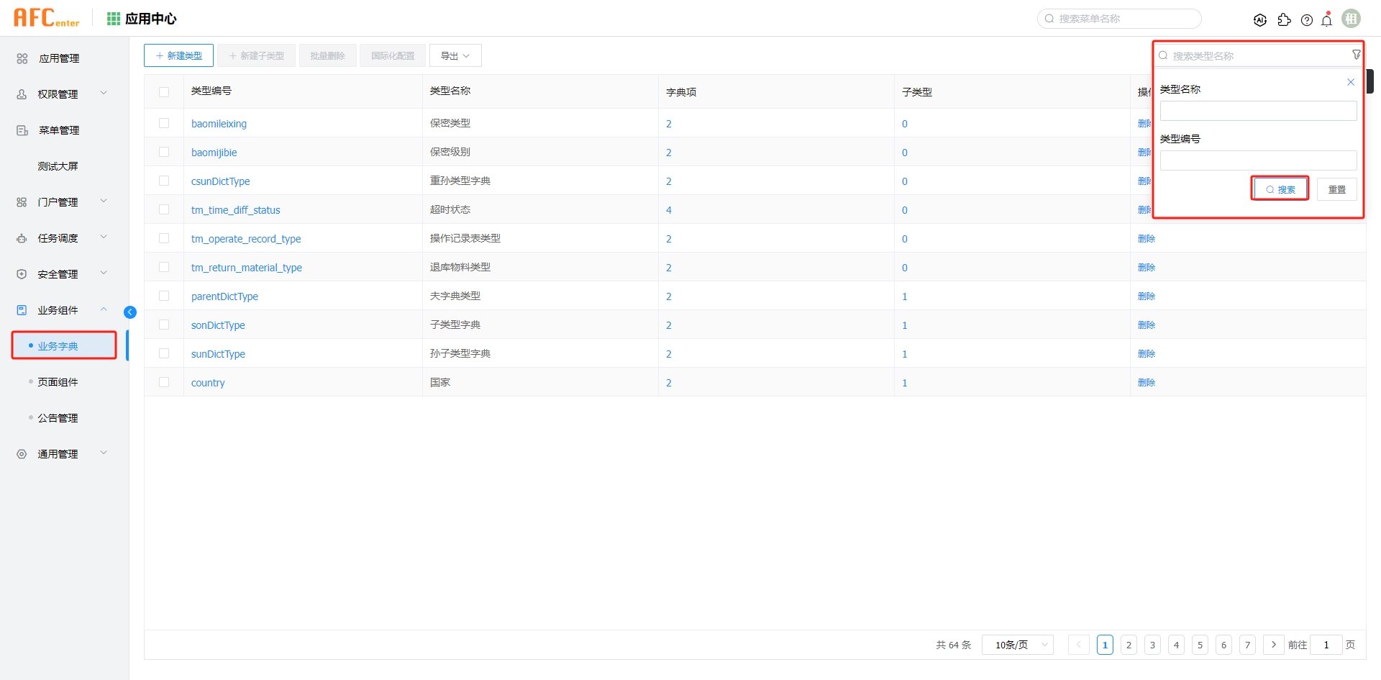Select 菜单管理 from the sidebar
Viewport: 1381px width, 680px height.
[x=59, y=130]
